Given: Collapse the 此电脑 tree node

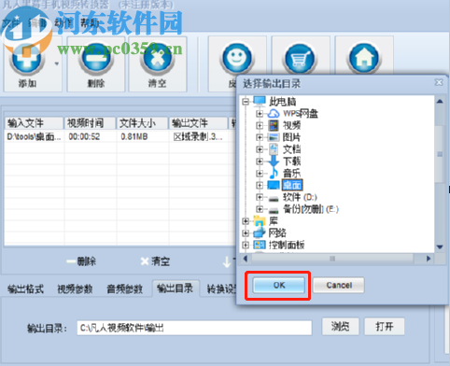Looking at the screenshot, I should [246, 102].
